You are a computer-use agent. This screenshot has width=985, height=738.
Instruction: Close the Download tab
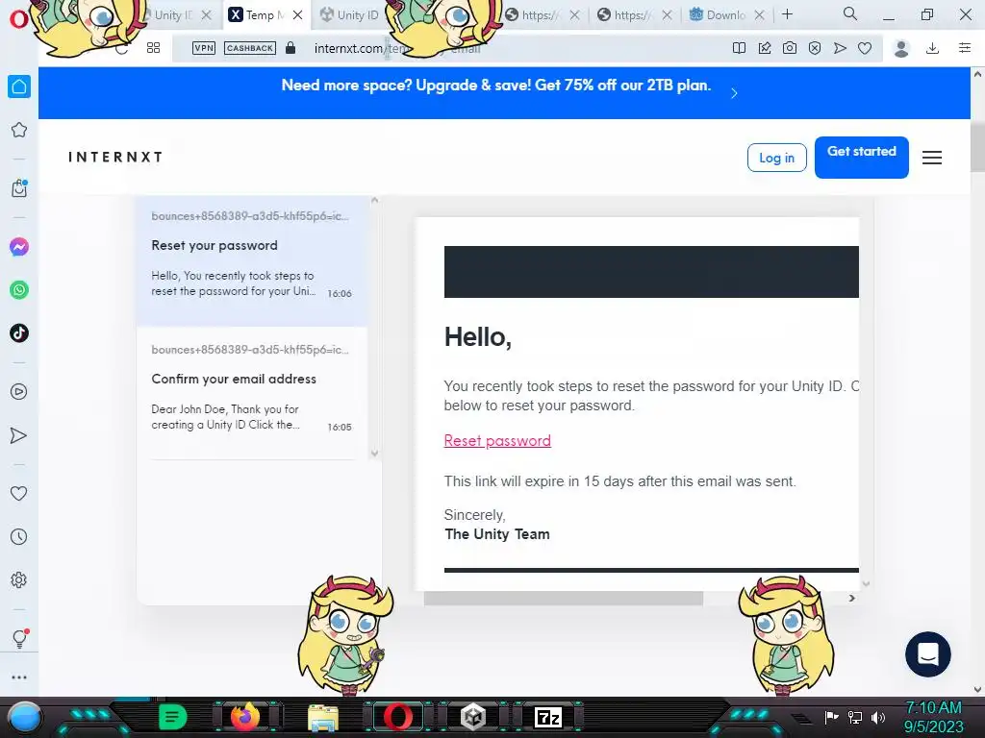(x=760, y=15)
